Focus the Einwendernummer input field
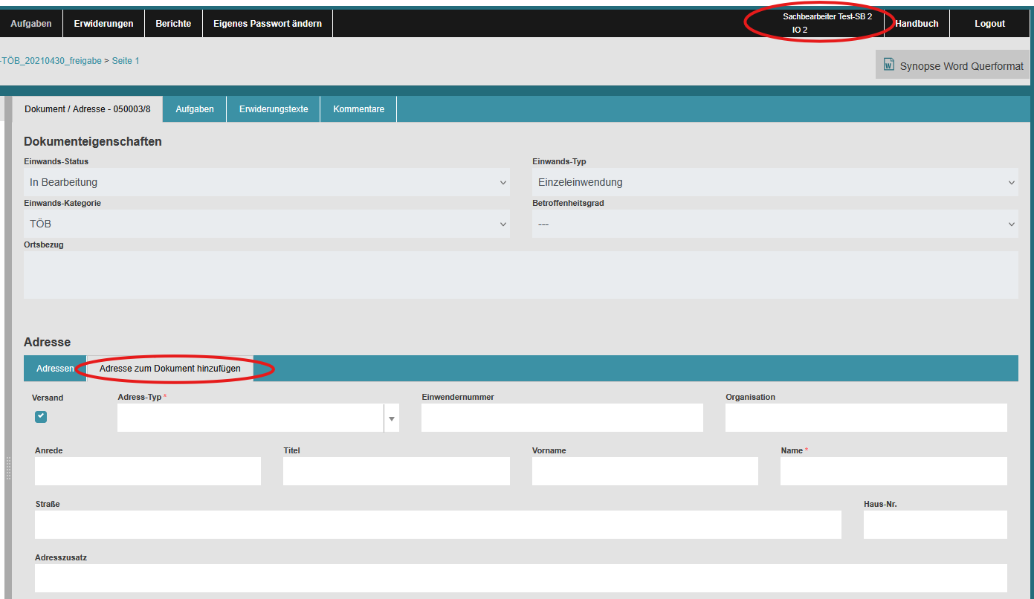The height and width of the screenshot is (599, 1034). [562, 418]
